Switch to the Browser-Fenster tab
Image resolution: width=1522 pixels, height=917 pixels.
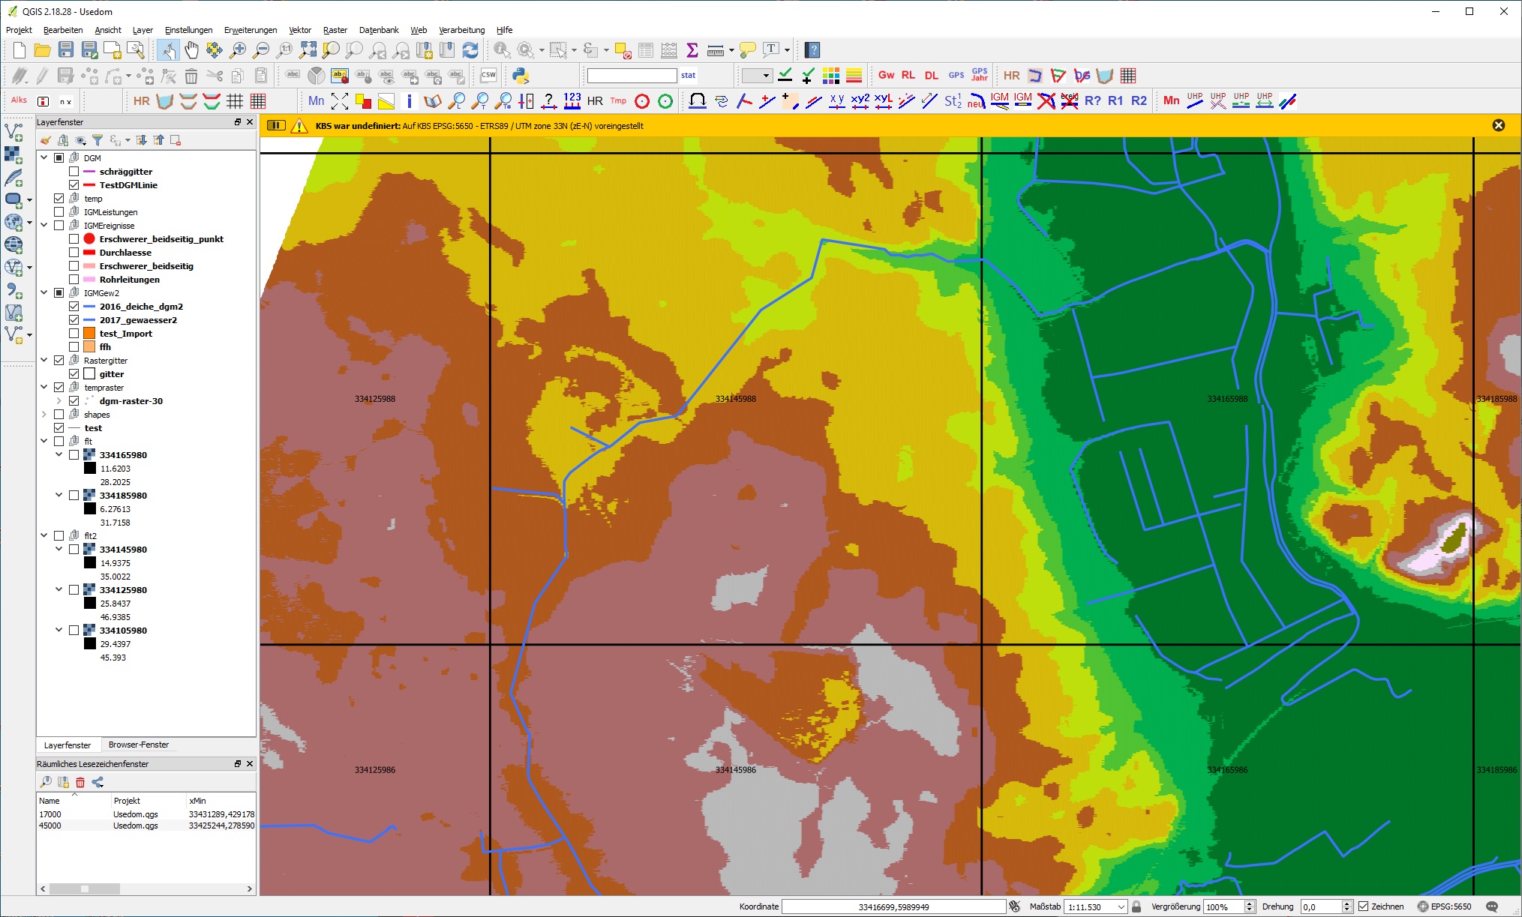tap(139, 745)
